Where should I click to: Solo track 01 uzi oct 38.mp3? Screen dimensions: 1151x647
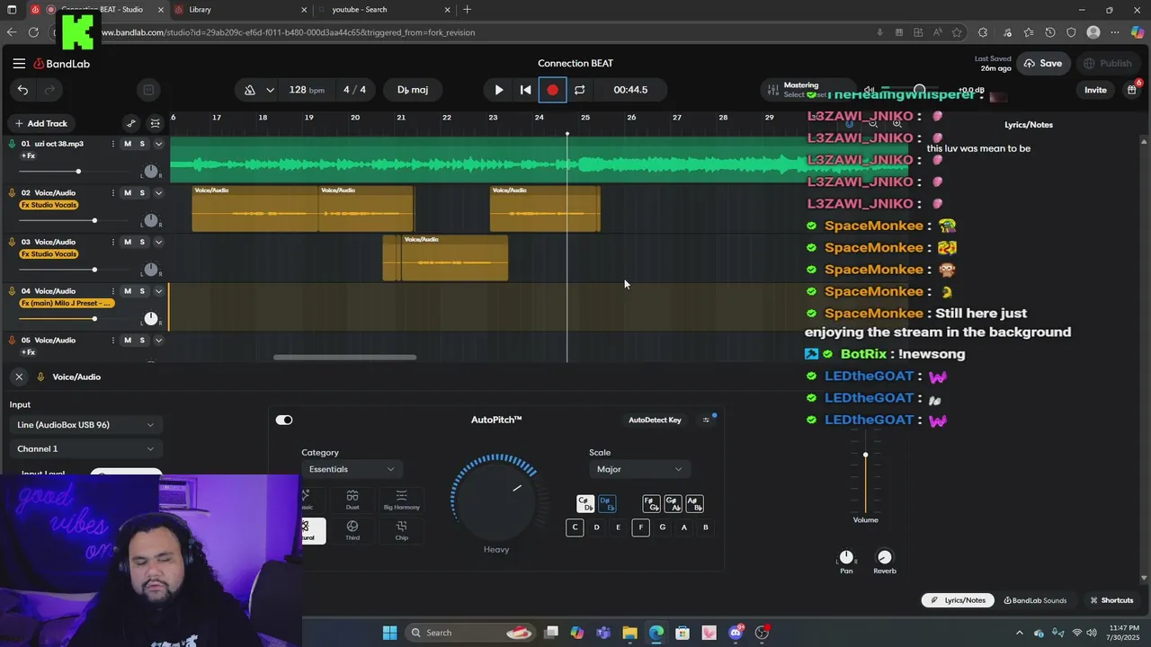[142, 144]
